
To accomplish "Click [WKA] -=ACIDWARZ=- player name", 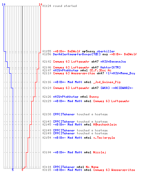I will point(117,88).
